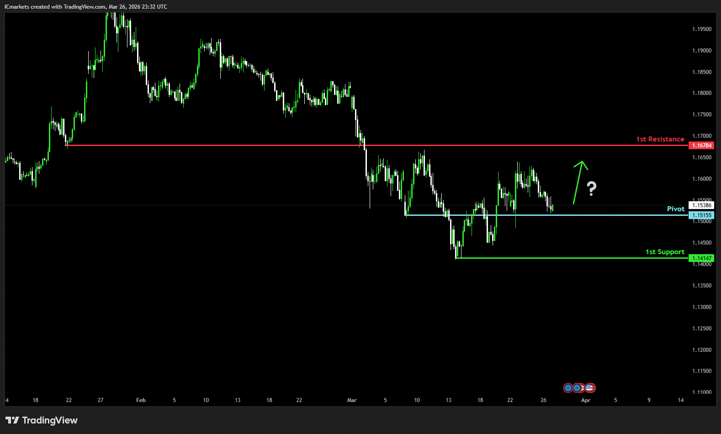The width and height of the screenshot is (721, 434).
Task: Click the "Apr" label on the time axis
Action: (585, 400)
